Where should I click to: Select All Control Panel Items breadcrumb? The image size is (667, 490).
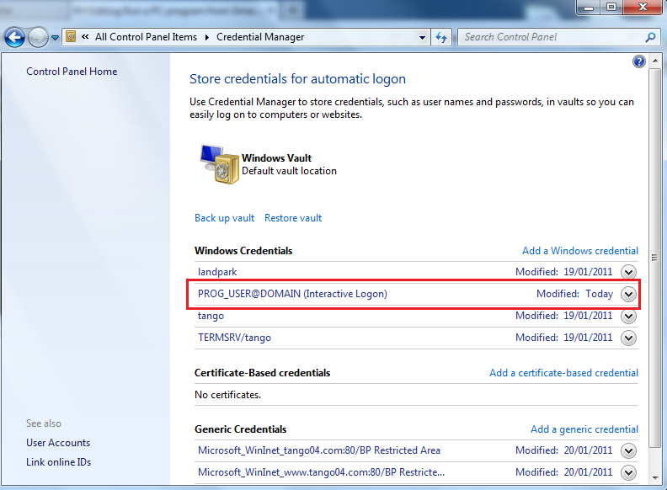pos(146,37)
